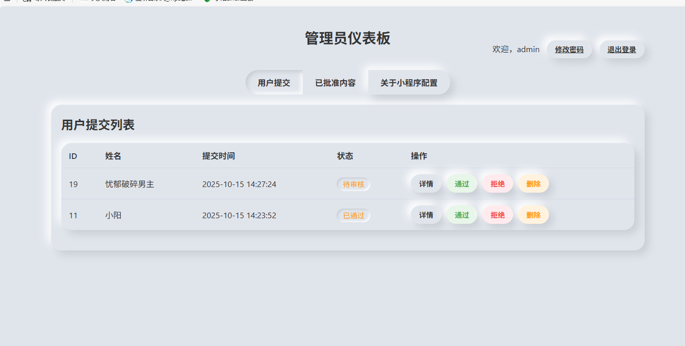Open the 关于小程序配置 tab

pos(408,82)
